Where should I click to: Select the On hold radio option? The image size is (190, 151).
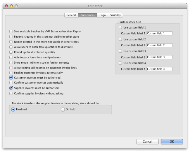(x=63, y=109)
